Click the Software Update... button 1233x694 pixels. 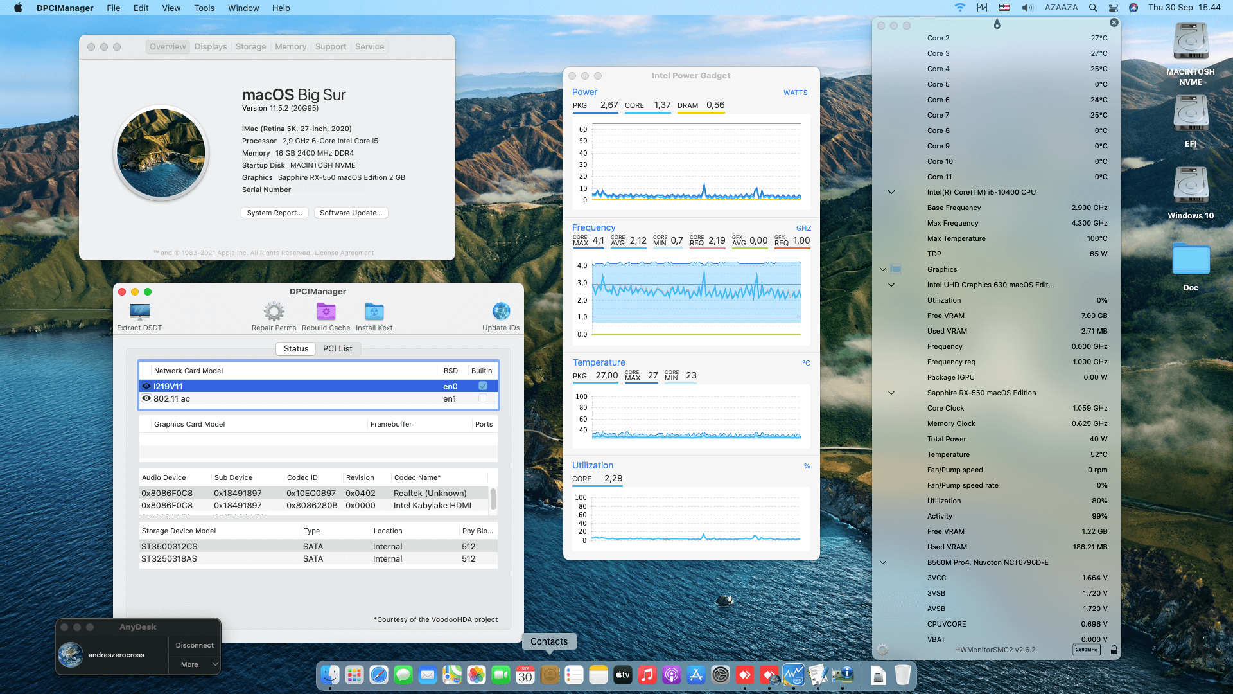coord(351,213)
